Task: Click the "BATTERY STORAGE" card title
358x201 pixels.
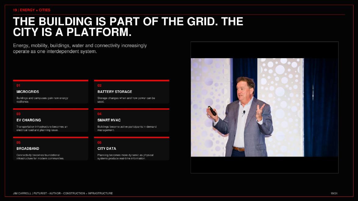Action: (x=115, y=92)
